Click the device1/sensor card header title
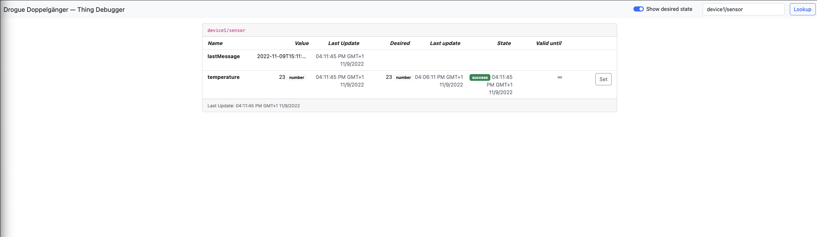 coord(226,30)
